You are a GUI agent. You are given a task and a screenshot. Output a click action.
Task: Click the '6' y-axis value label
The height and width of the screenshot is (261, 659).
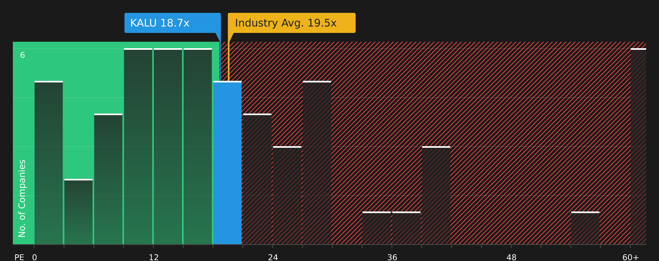coord(23,55)
